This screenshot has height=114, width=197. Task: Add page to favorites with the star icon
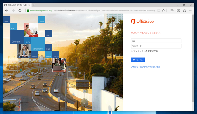click(x=163, y=10)
